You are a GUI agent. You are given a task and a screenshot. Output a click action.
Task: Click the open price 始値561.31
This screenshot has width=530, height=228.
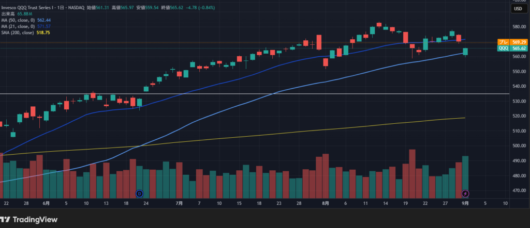98,7
